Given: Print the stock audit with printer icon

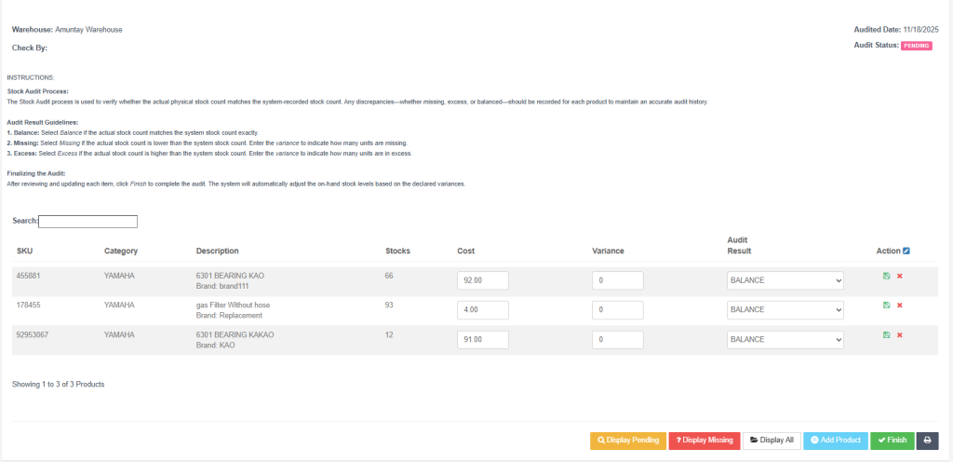Looking at the screenshot, I should click(927, 441).
